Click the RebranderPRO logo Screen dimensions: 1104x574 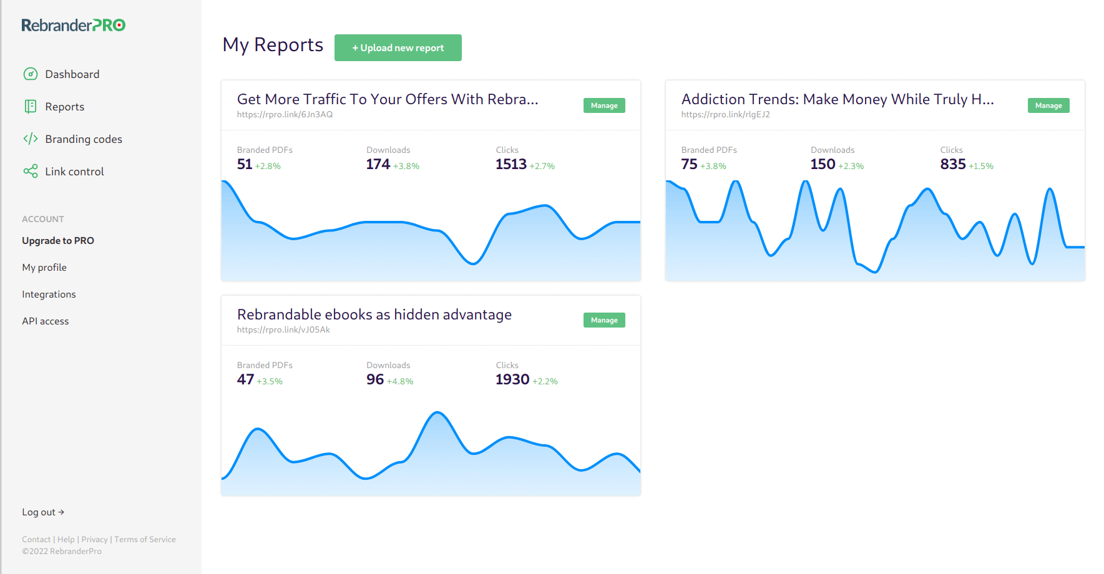pyautogui.click(x=74, y=25)
